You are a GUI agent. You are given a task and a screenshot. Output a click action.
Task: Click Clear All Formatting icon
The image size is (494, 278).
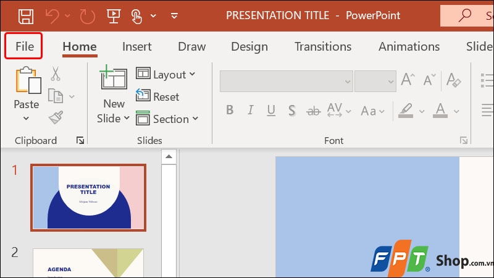click(453, 80)
